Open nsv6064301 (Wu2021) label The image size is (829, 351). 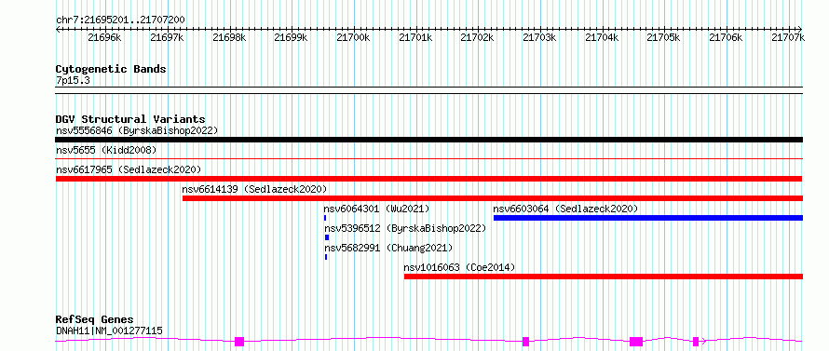376,209
